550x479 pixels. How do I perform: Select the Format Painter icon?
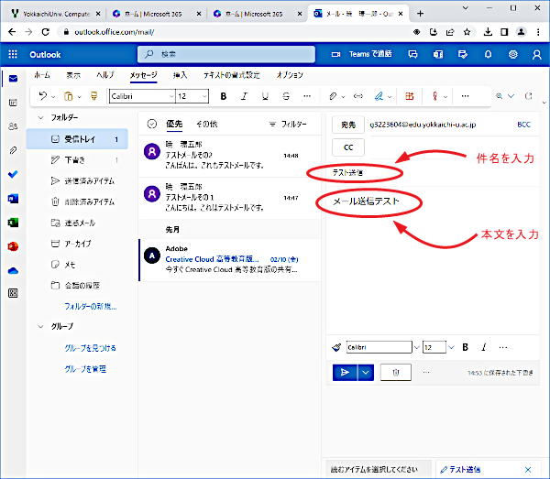[93, 96]
